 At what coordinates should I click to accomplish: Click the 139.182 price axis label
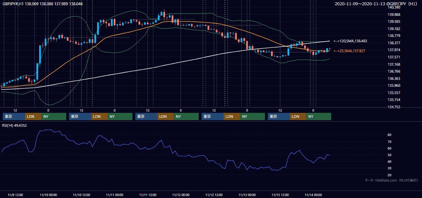click(x=394, y=29)
